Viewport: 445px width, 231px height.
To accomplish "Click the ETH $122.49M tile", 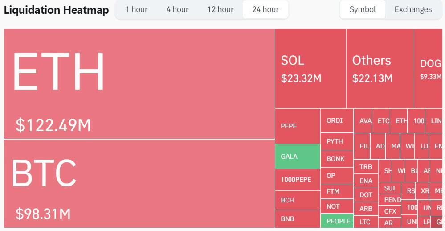I will click(x=139, y=83).
